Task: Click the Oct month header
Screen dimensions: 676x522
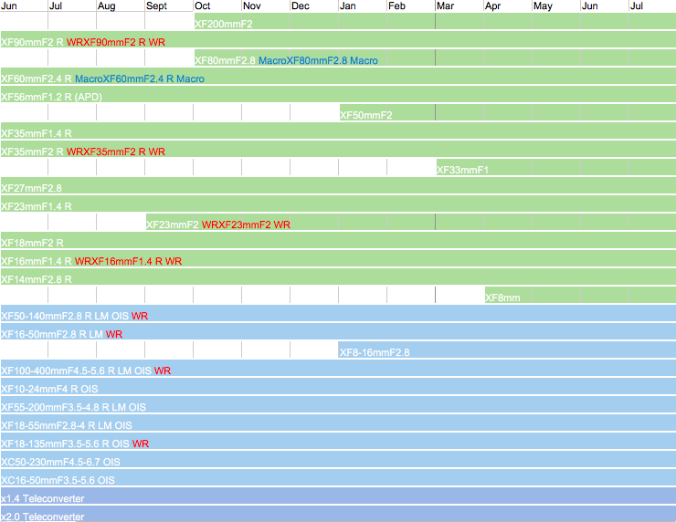Action: pos(202,6)
